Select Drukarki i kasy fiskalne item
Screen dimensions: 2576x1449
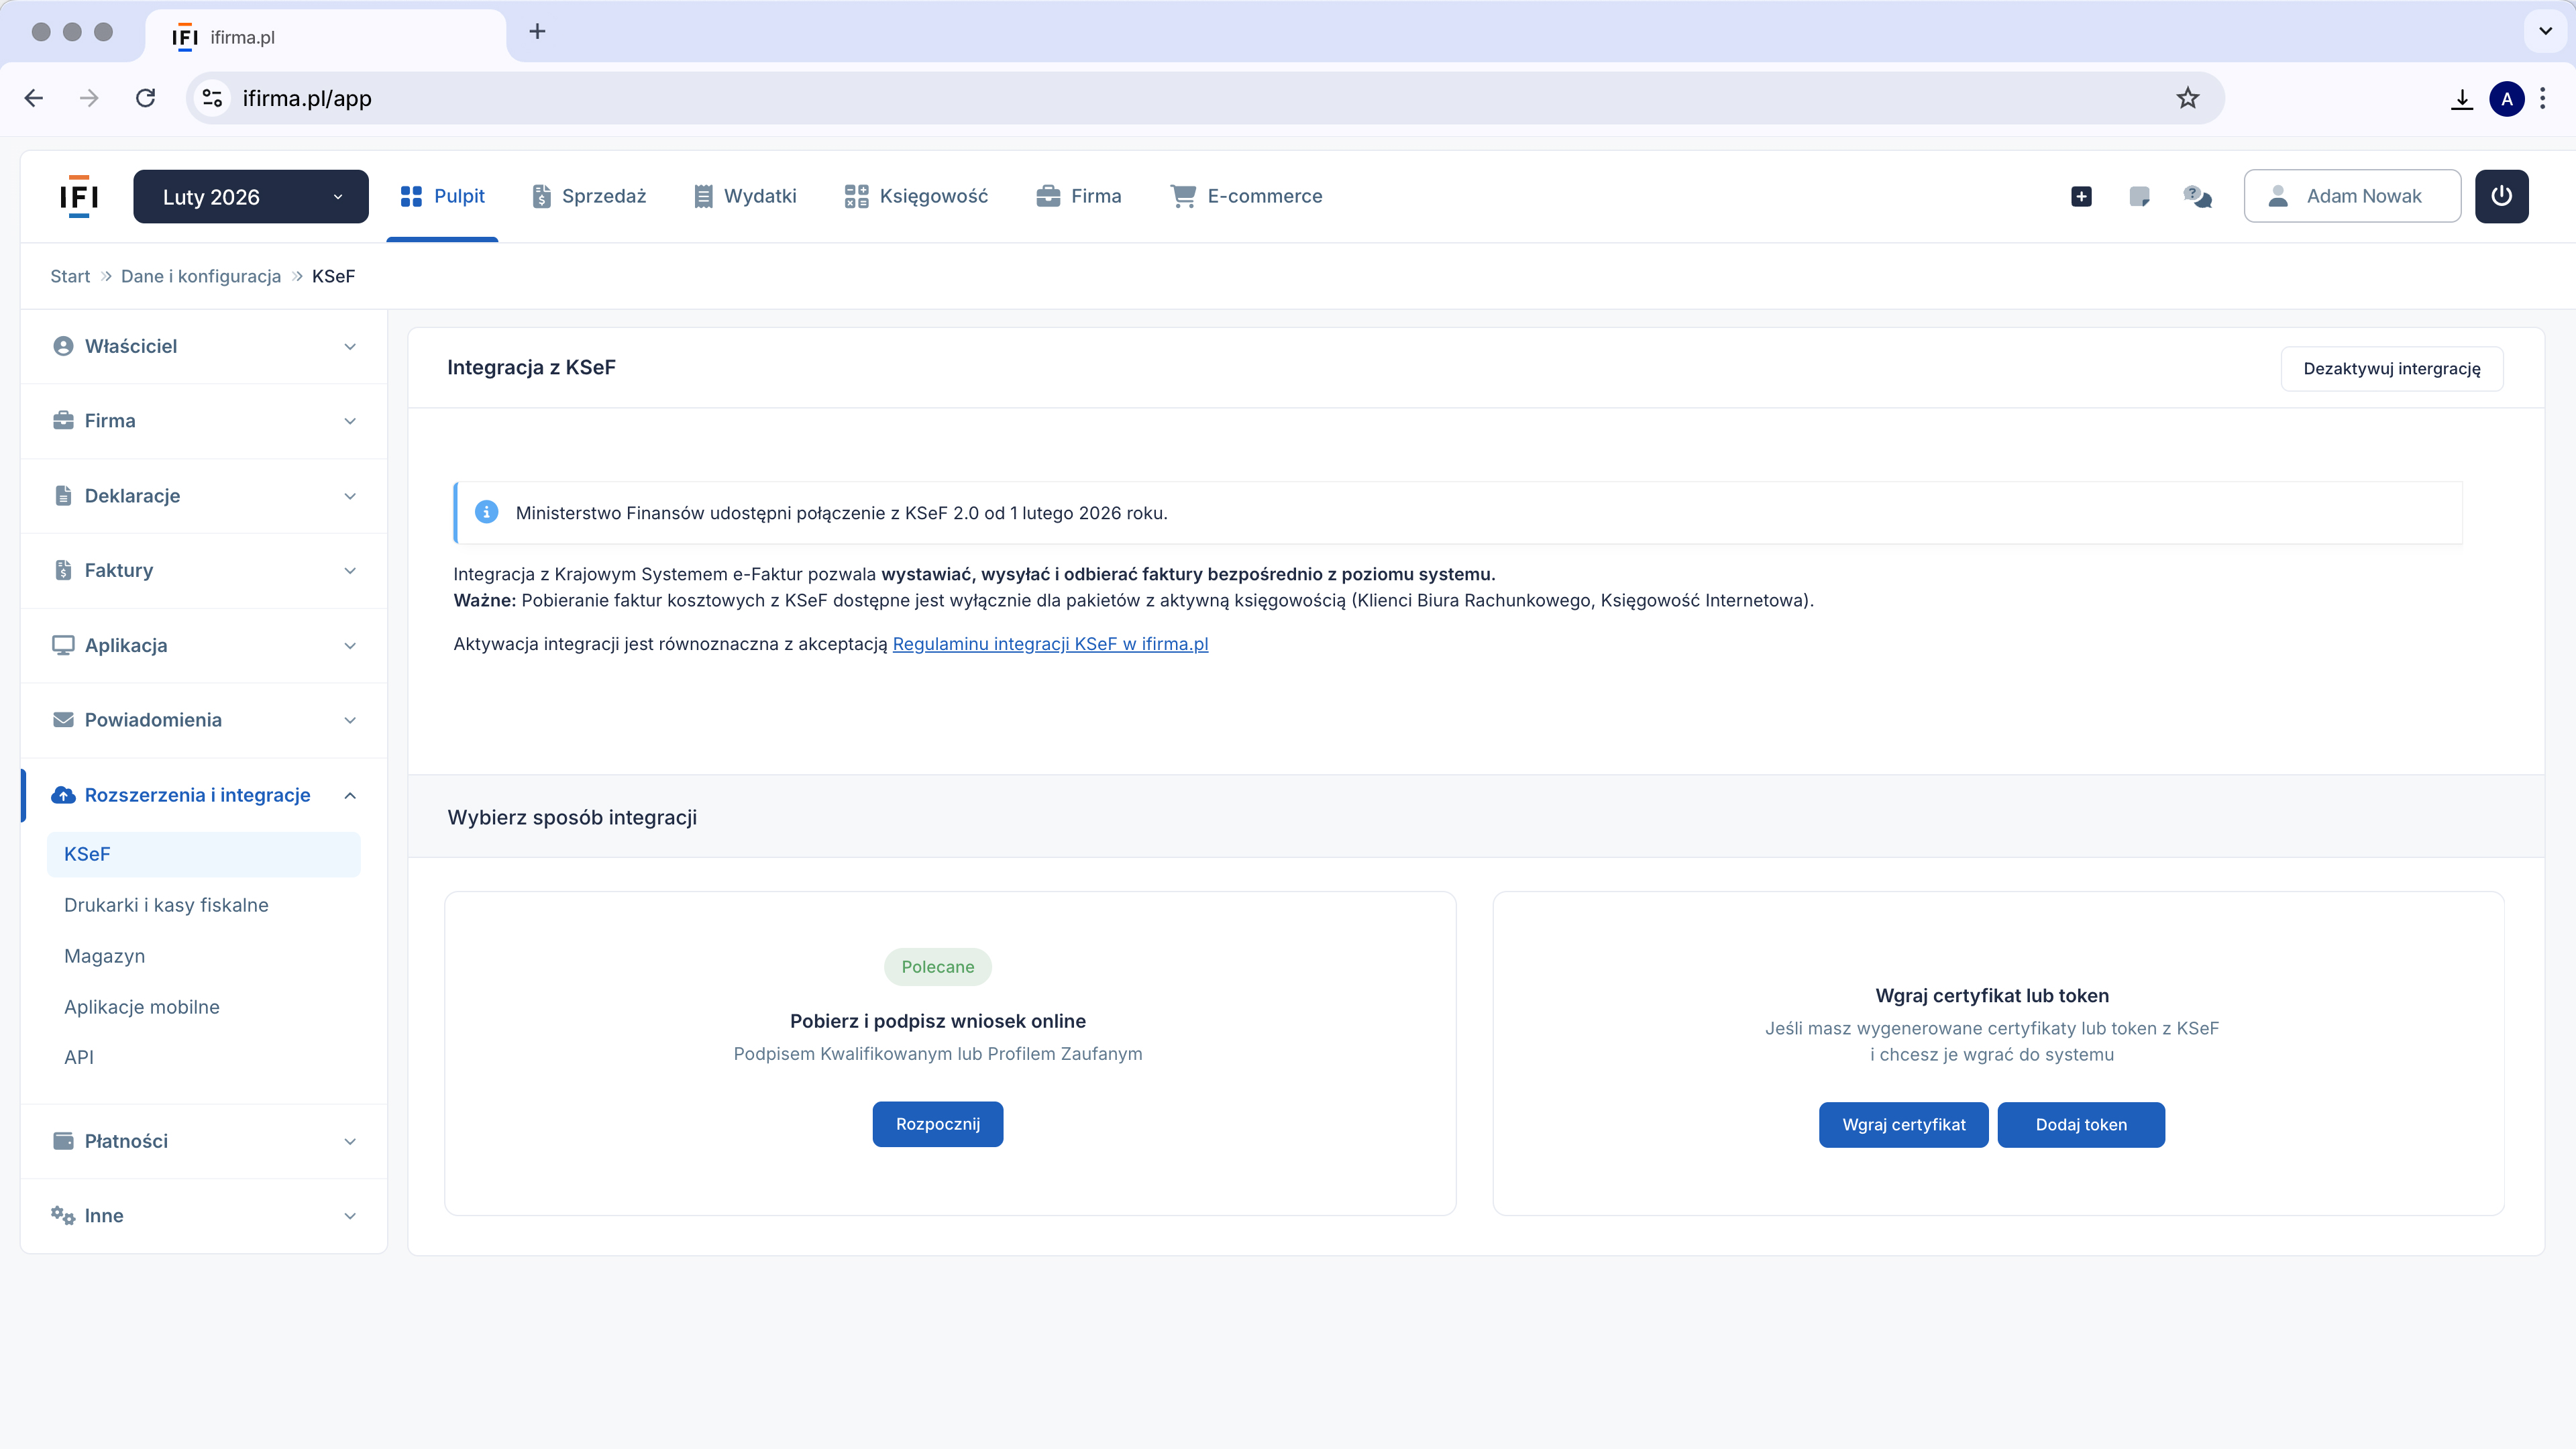click(x=166, y=905)
